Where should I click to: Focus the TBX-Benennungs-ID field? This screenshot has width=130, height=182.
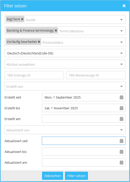96,75
